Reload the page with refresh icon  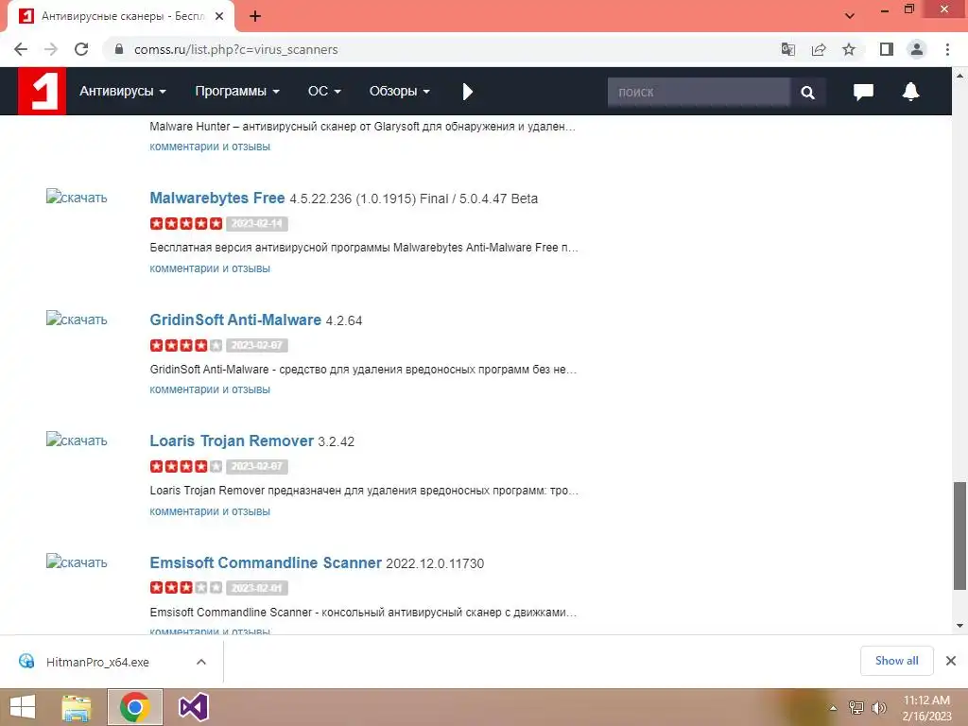(x=81, y=49)
